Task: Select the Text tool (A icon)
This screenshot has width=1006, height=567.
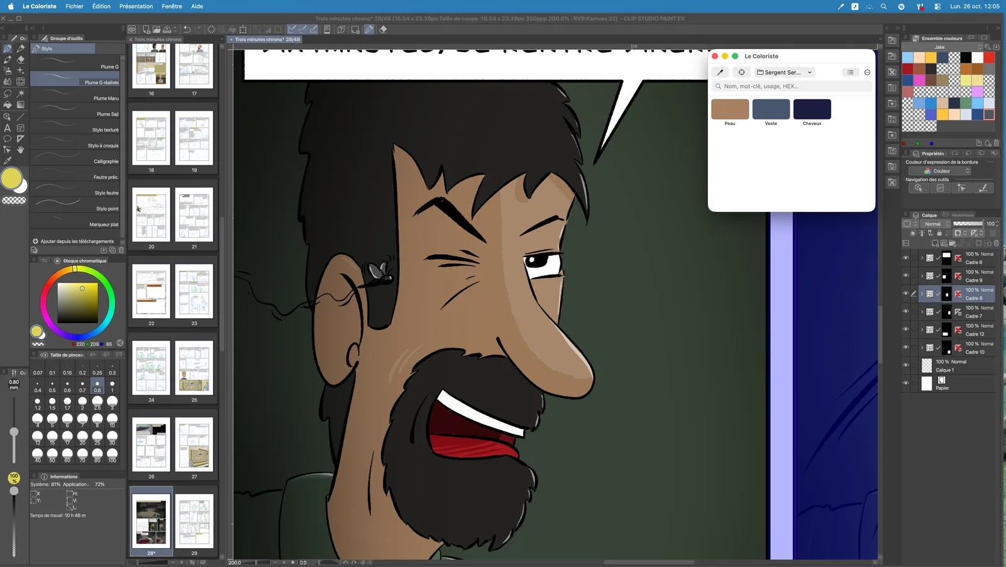Action: [8, 128]
